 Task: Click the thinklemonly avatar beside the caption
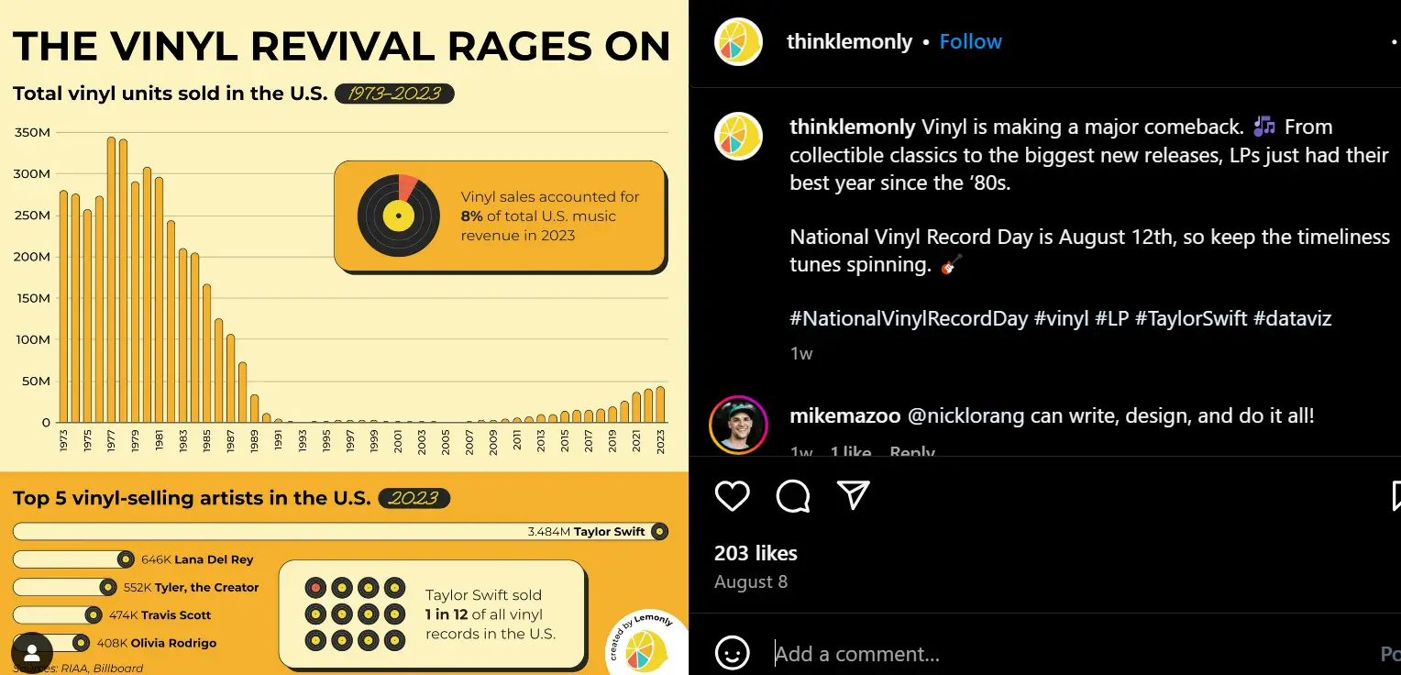738,136
